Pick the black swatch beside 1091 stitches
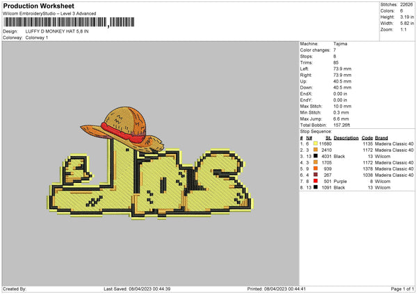The height and width of the screenshot is (294, 417). [316, 187]
